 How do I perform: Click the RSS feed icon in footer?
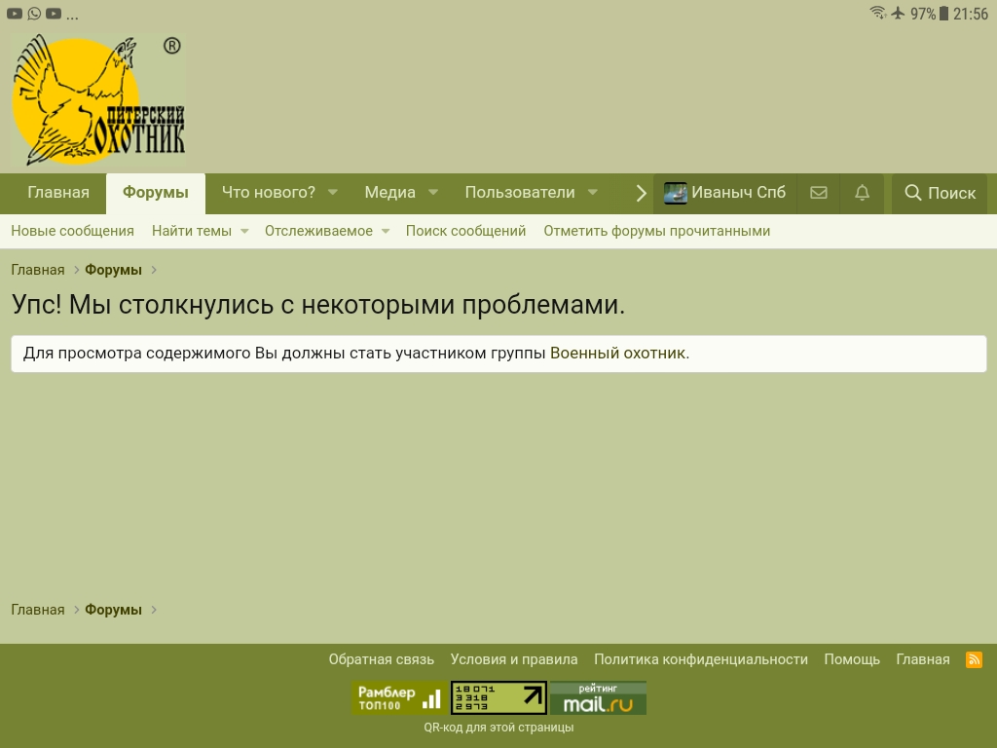(974, 659)
